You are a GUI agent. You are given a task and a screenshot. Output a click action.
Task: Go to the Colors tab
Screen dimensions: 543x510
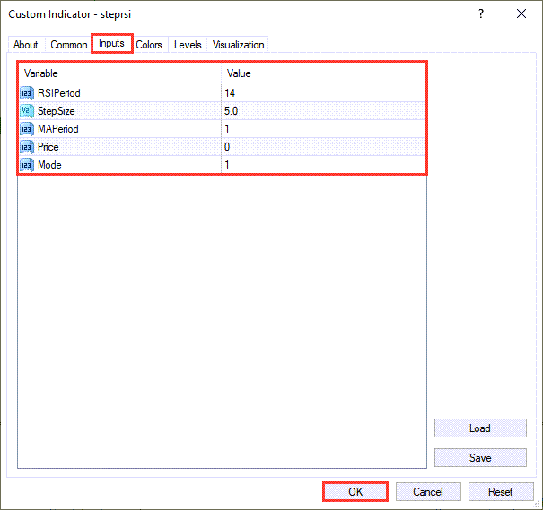[149, 45]
